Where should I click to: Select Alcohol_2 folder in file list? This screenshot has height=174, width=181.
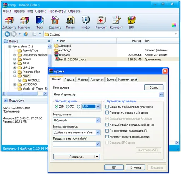point(63,50)
